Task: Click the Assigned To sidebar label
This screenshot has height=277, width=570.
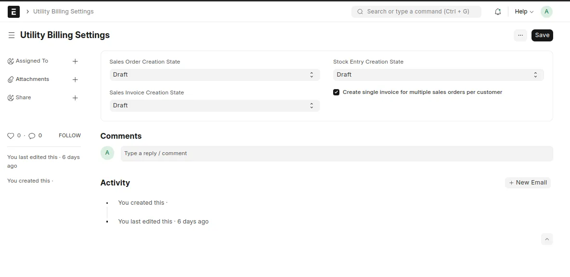Action: (32, 61)
